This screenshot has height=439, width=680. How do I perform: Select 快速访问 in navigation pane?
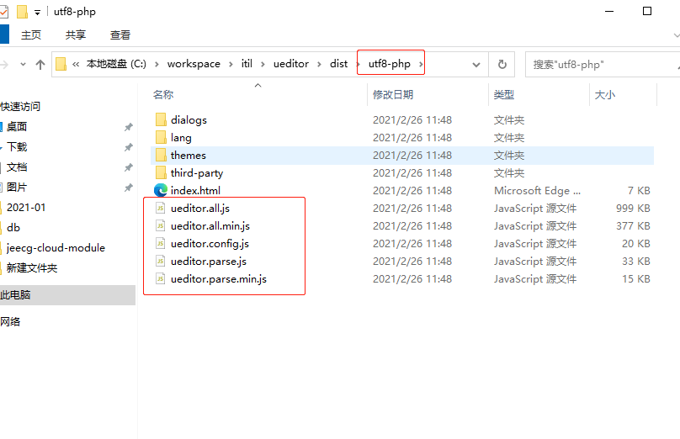[20, 107]
